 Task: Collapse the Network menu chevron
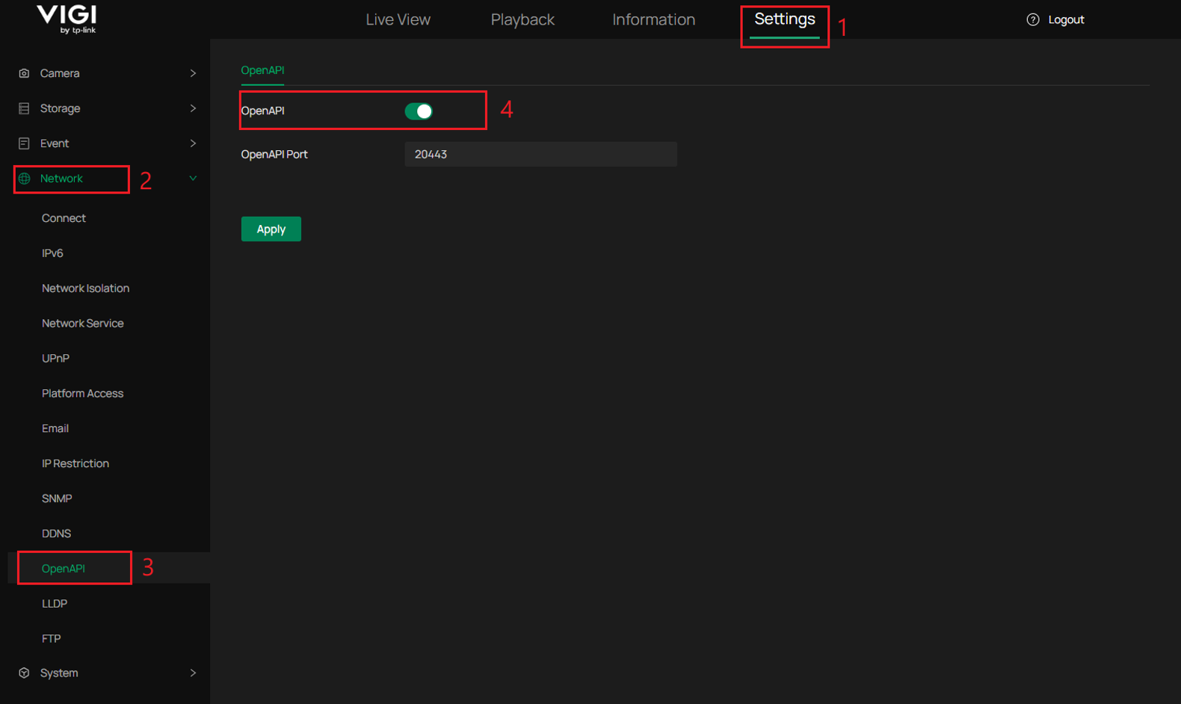click(x=193, y=179)
